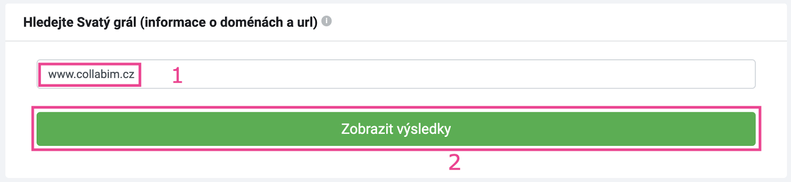Click the Zobrazit výsledky label text
791x182 pixels.
click(x=396, y=129)
